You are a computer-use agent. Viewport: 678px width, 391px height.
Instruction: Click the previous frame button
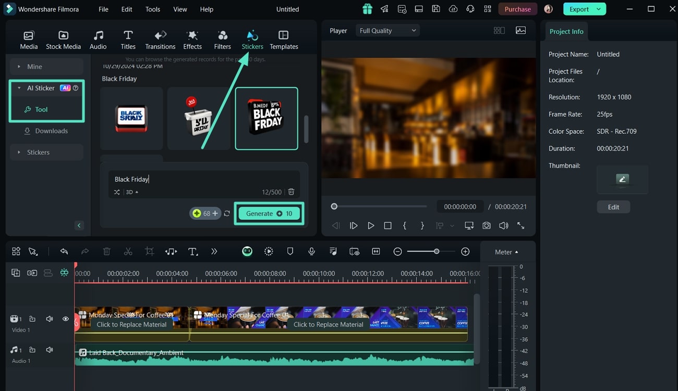pyautogui.click(x=336, y=225)
